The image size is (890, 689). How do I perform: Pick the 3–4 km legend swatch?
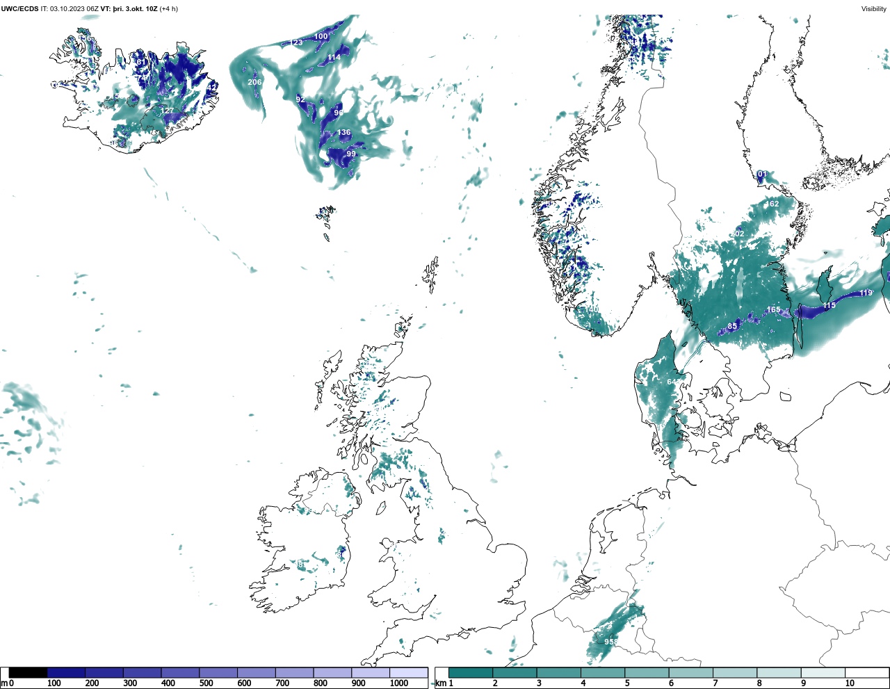pos(558,673)
